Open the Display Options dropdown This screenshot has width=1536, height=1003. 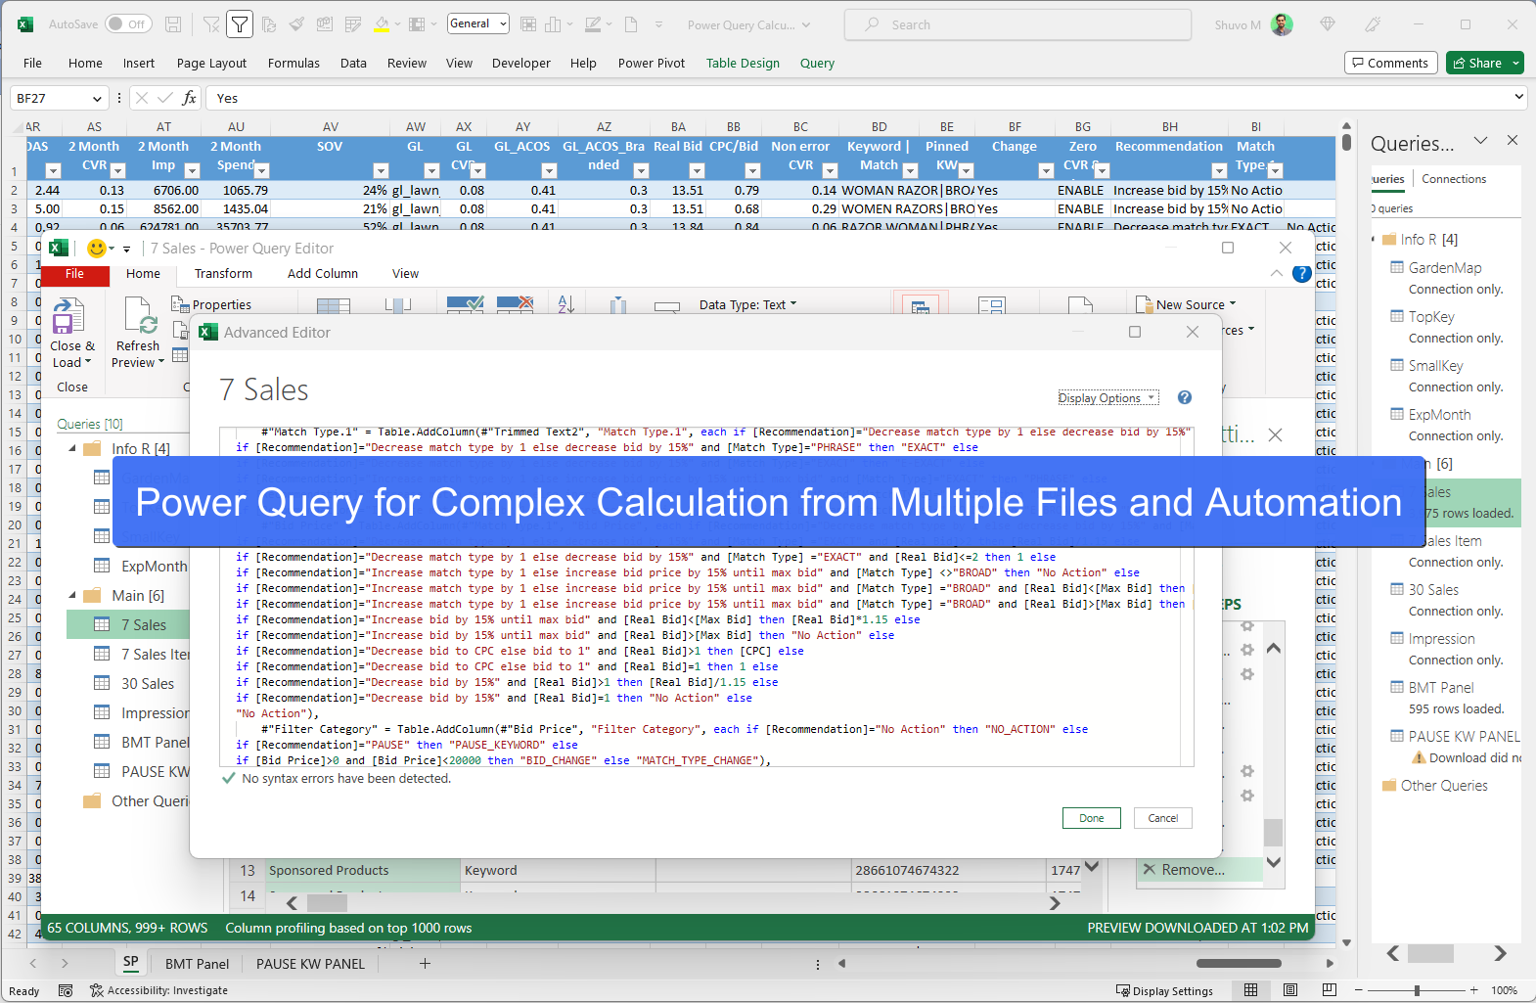coord(1107,398)
